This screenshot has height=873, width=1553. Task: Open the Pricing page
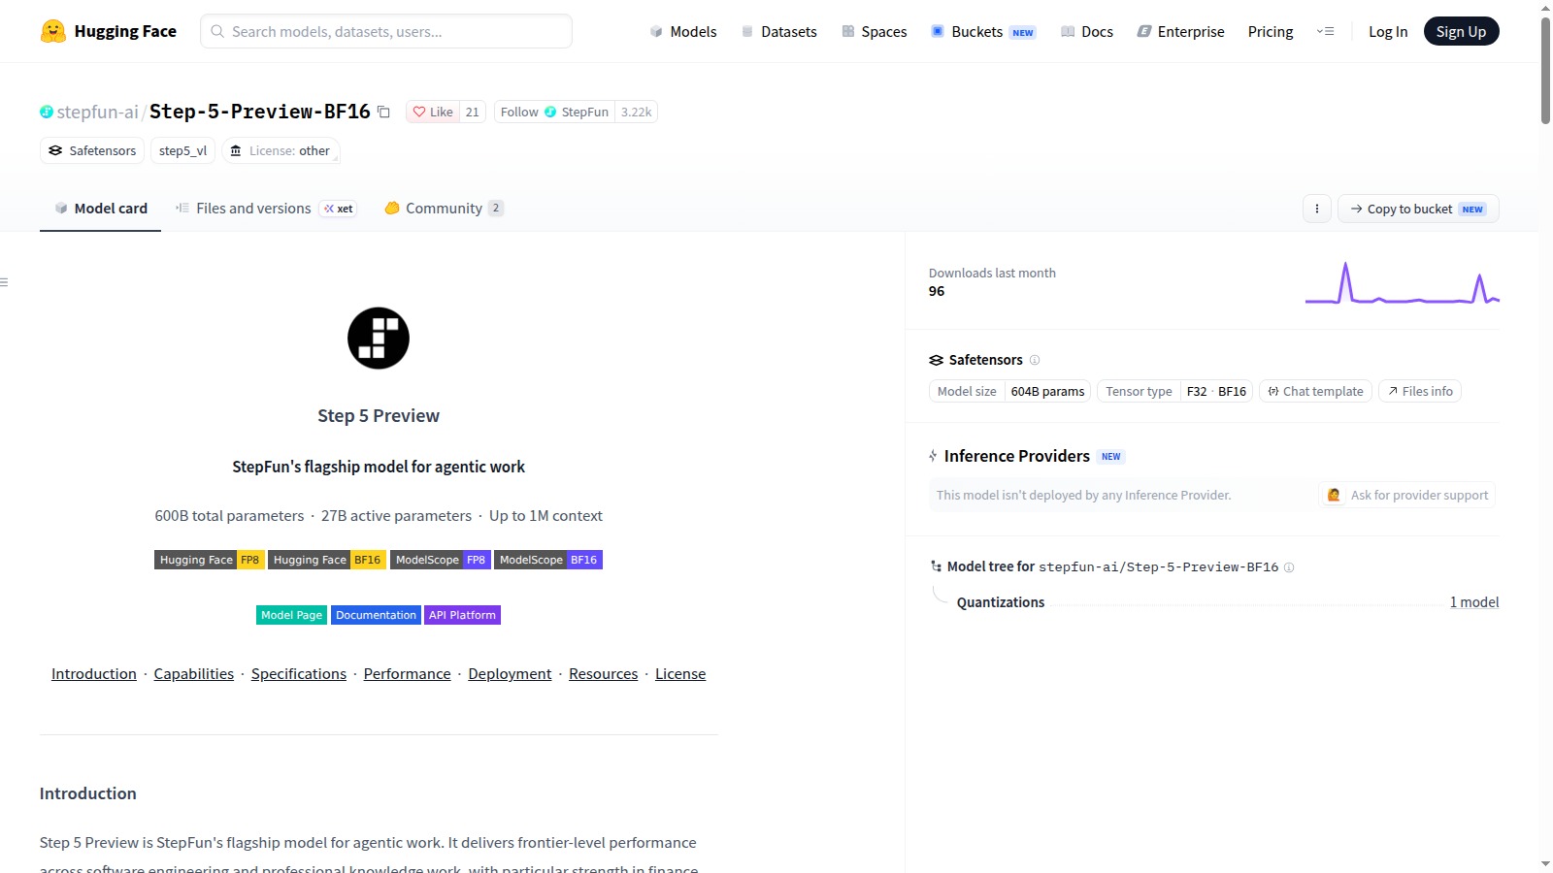(x=1271, y=31)
